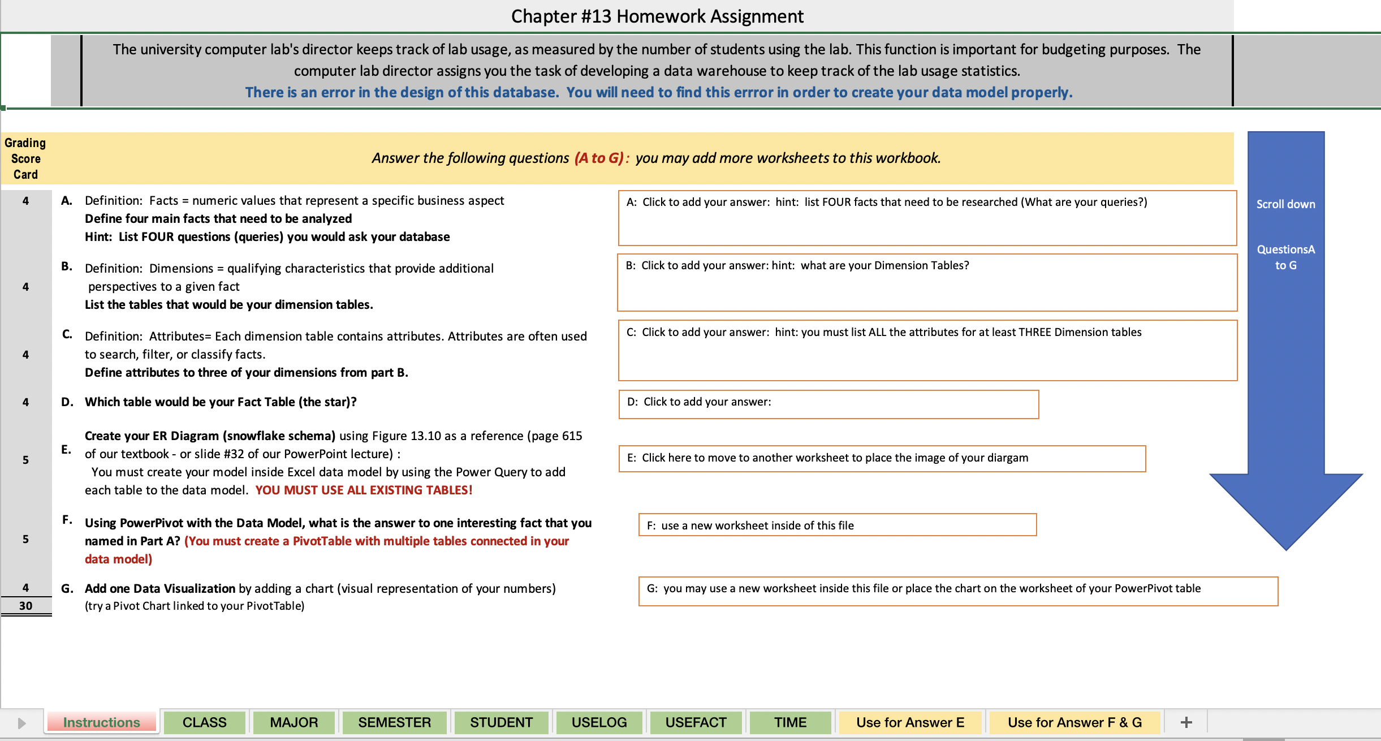Click the sheet navigation arrow at bottom left
The width and height of the screenshot is (1381, 741).
click(x=21, y=722)
